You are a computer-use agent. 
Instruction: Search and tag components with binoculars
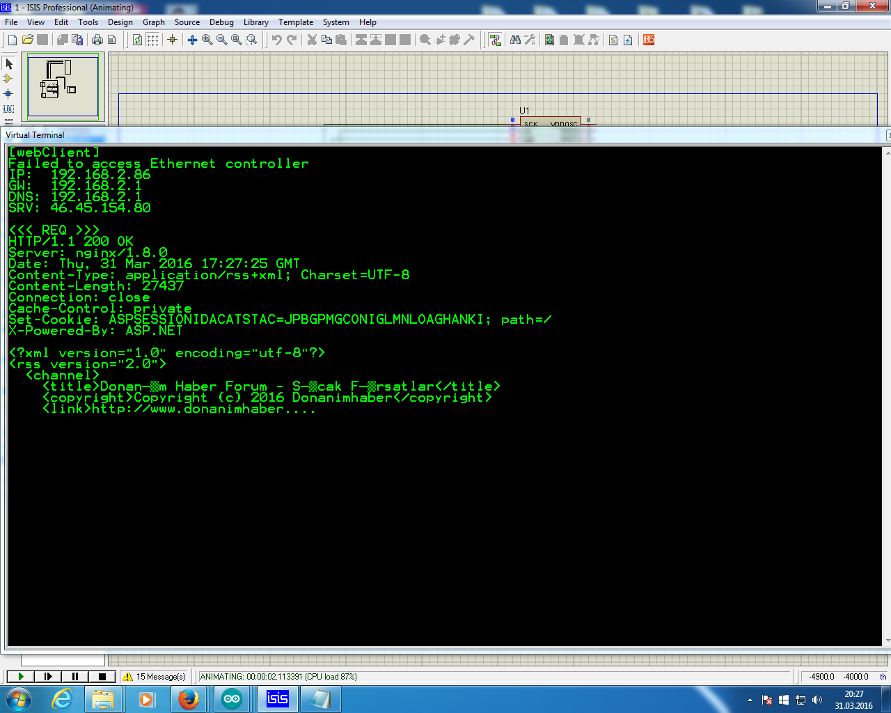(x=515, y=40)
